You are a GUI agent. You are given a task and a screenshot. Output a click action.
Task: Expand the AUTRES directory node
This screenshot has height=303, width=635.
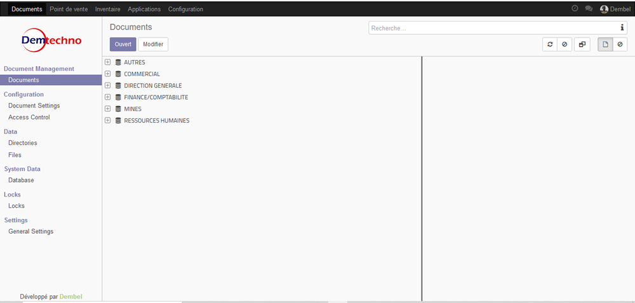(108, 62)
